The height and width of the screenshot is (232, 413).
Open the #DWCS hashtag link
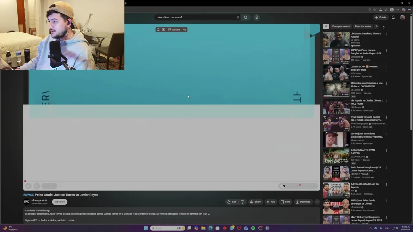(28, 195)
